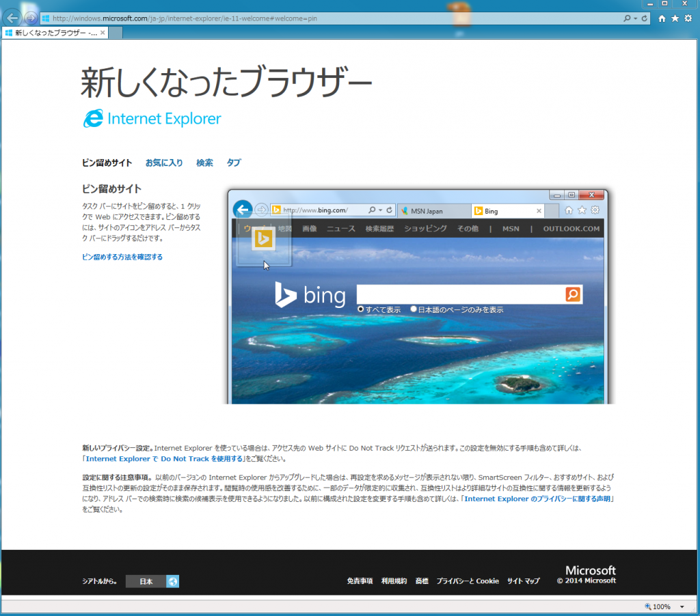Open the プライバシーと Cookie footer link

[468, 580]
